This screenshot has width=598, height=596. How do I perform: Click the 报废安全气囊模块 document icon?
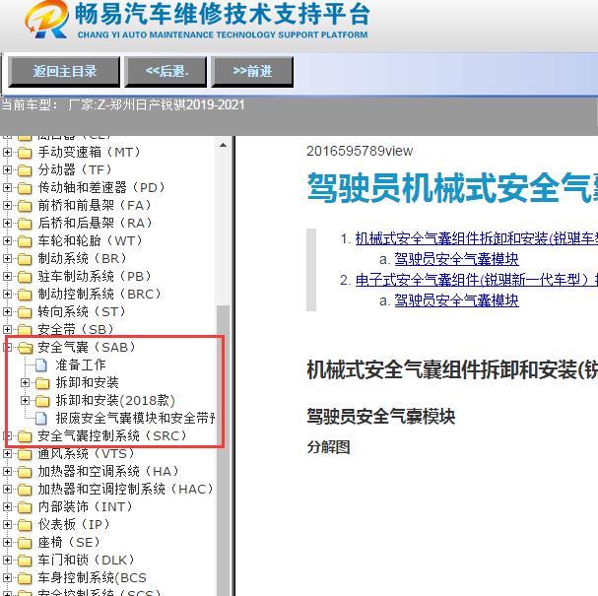click(x=41, y=419)
